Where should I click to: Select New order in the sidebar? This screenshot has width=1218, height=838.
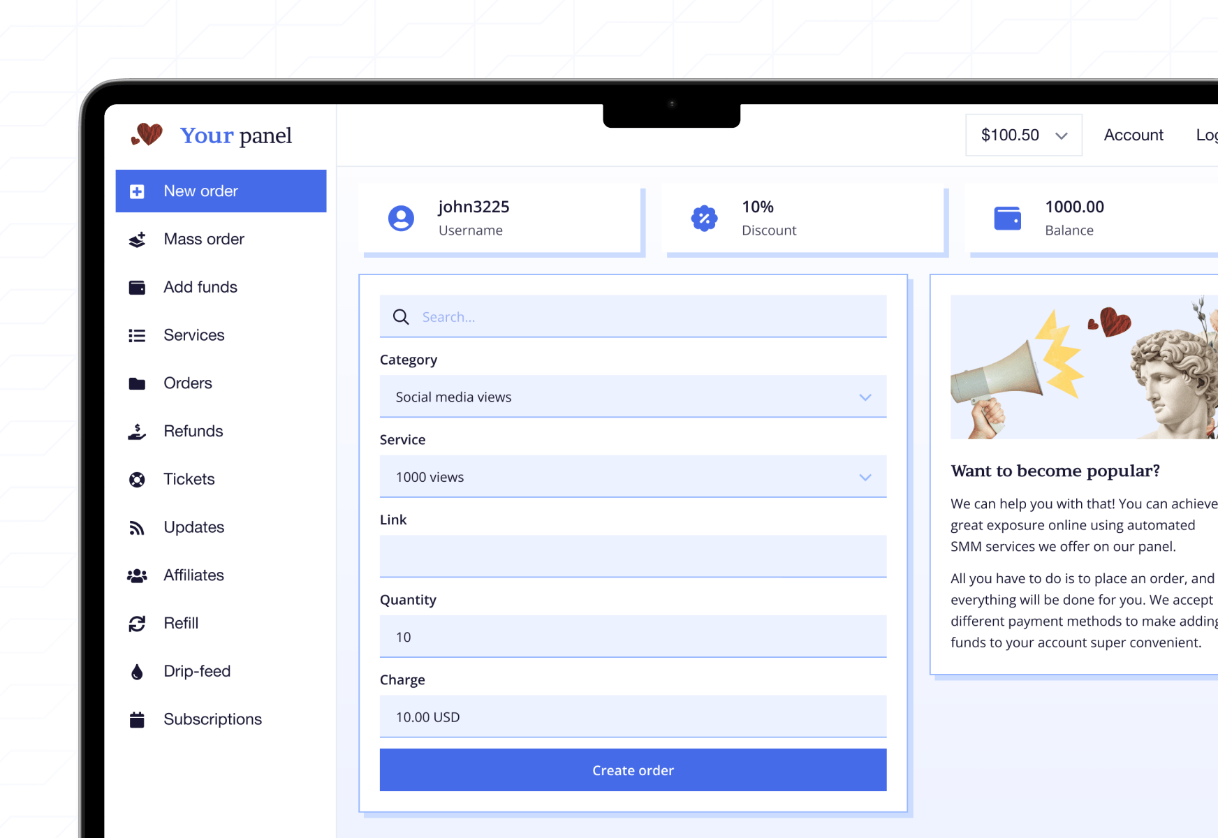221,191
